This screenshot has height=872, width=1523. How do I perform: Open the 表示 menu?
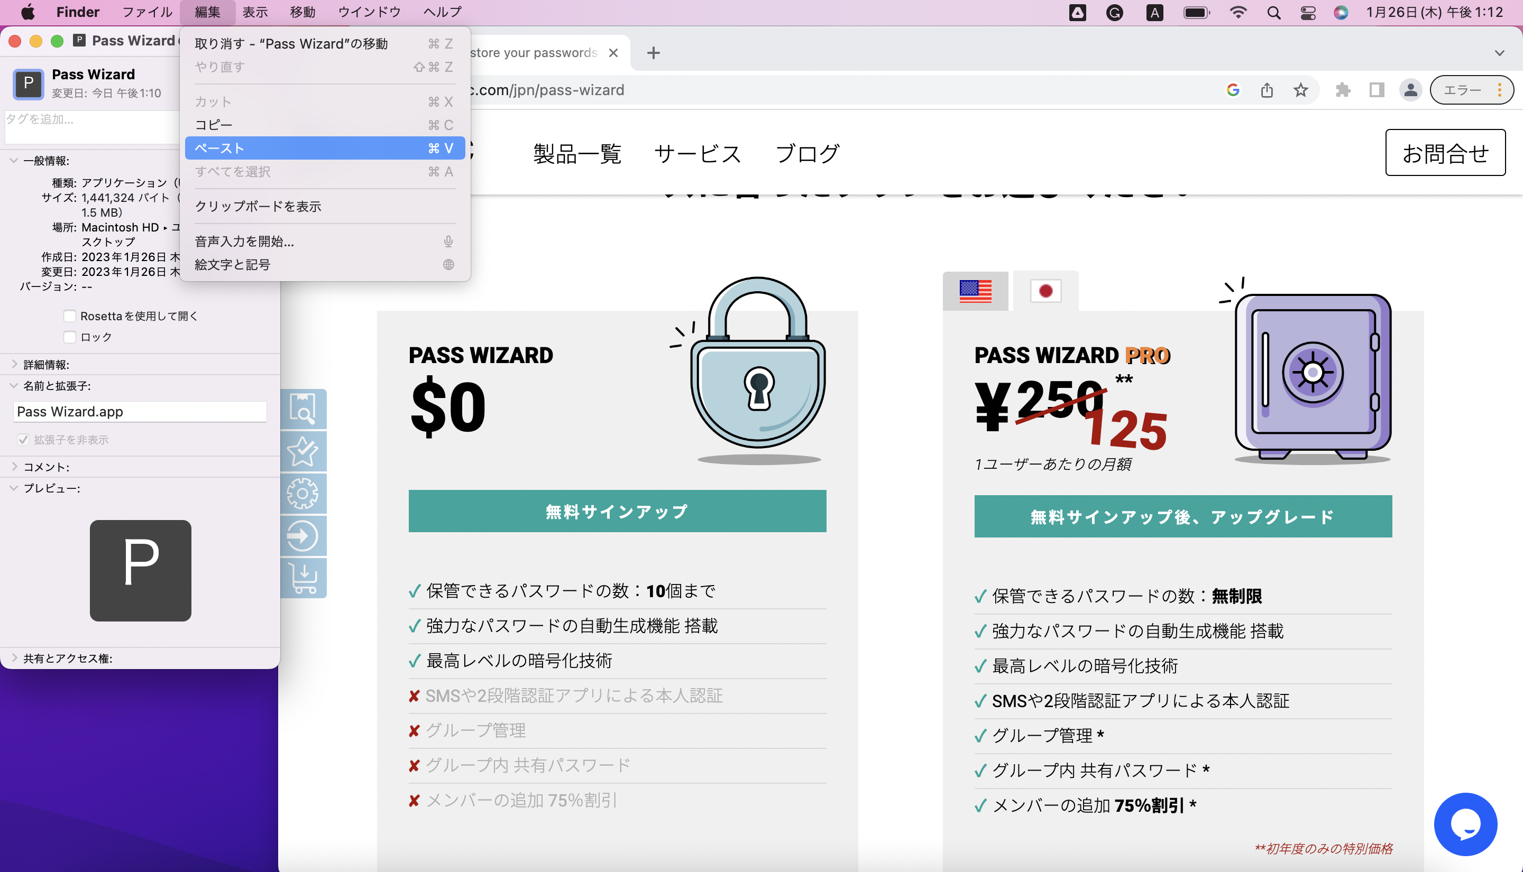point(255,12)
